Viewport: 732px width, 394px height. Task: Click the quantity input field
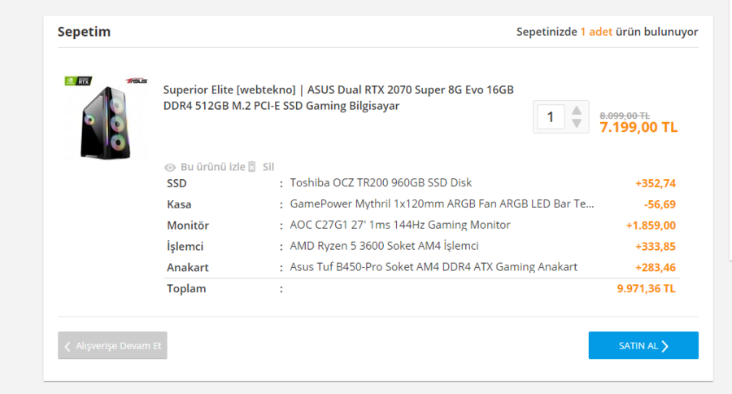point(551,117)
